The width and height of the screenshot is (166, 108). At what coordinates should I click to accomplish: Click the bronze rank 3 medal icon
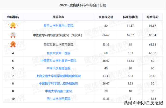coord(13,44)
